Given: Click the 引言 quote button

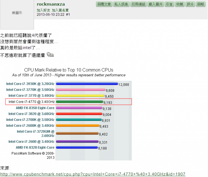Looking at the screenshot, I should click(x=169, y=4).
